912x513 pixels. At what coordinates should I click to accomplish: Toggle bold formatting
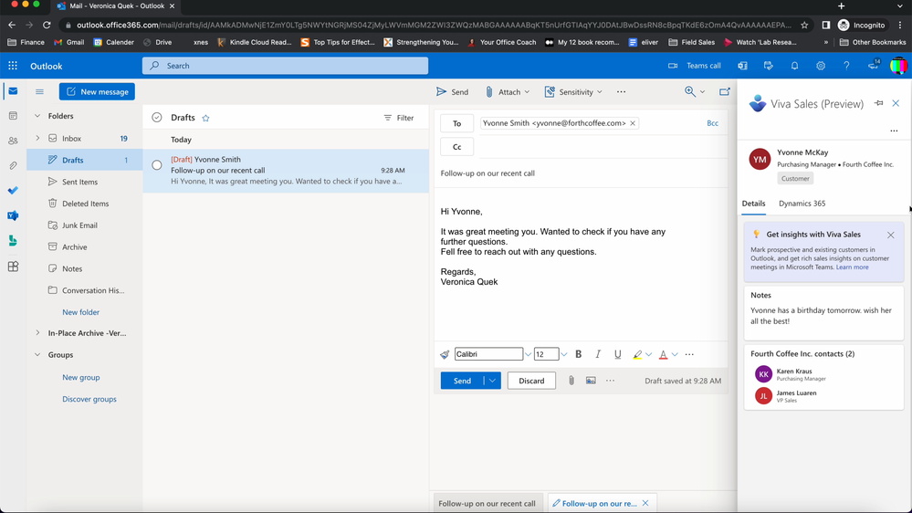point(578,354)
